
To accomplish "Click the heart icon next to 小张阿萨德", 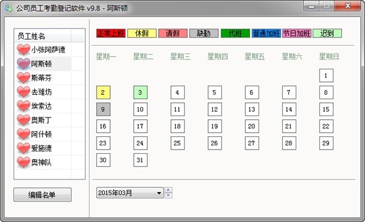I will click(x=24, y=49).
